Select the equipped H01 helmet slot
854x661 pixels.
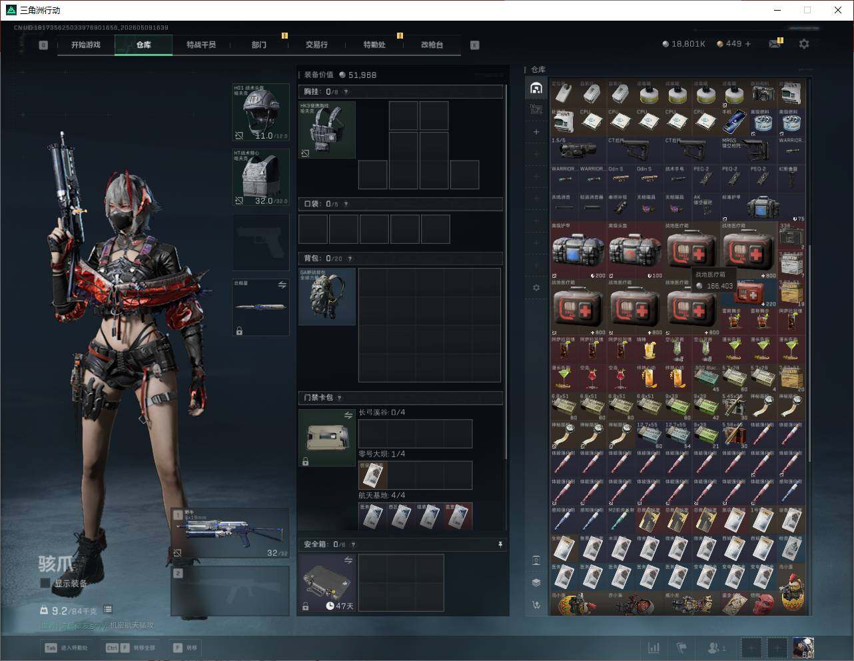point(260,112)
